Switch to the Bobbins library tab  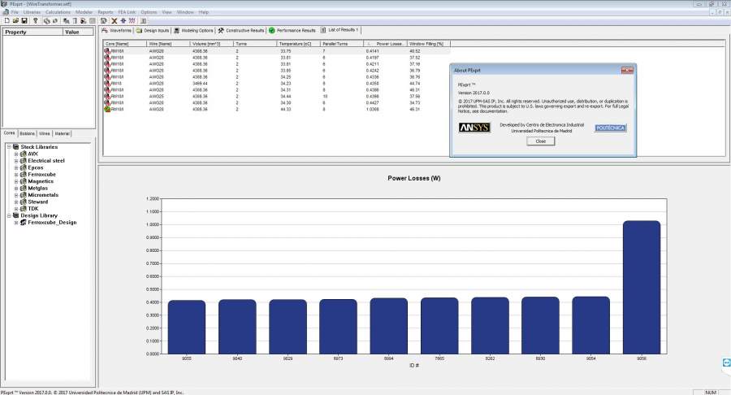coord(27,133)
